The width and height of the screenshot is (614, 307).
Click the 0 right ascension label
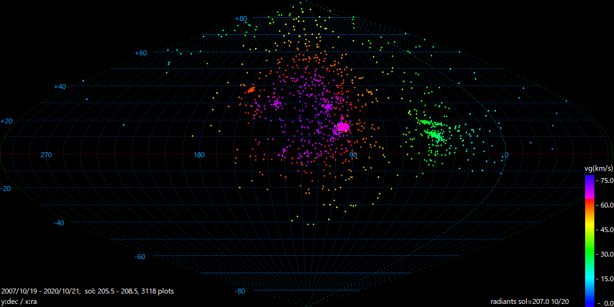click(x=506, y=155)
